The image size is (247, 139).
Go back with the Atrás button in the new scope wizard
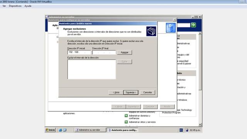coord(116,93)
